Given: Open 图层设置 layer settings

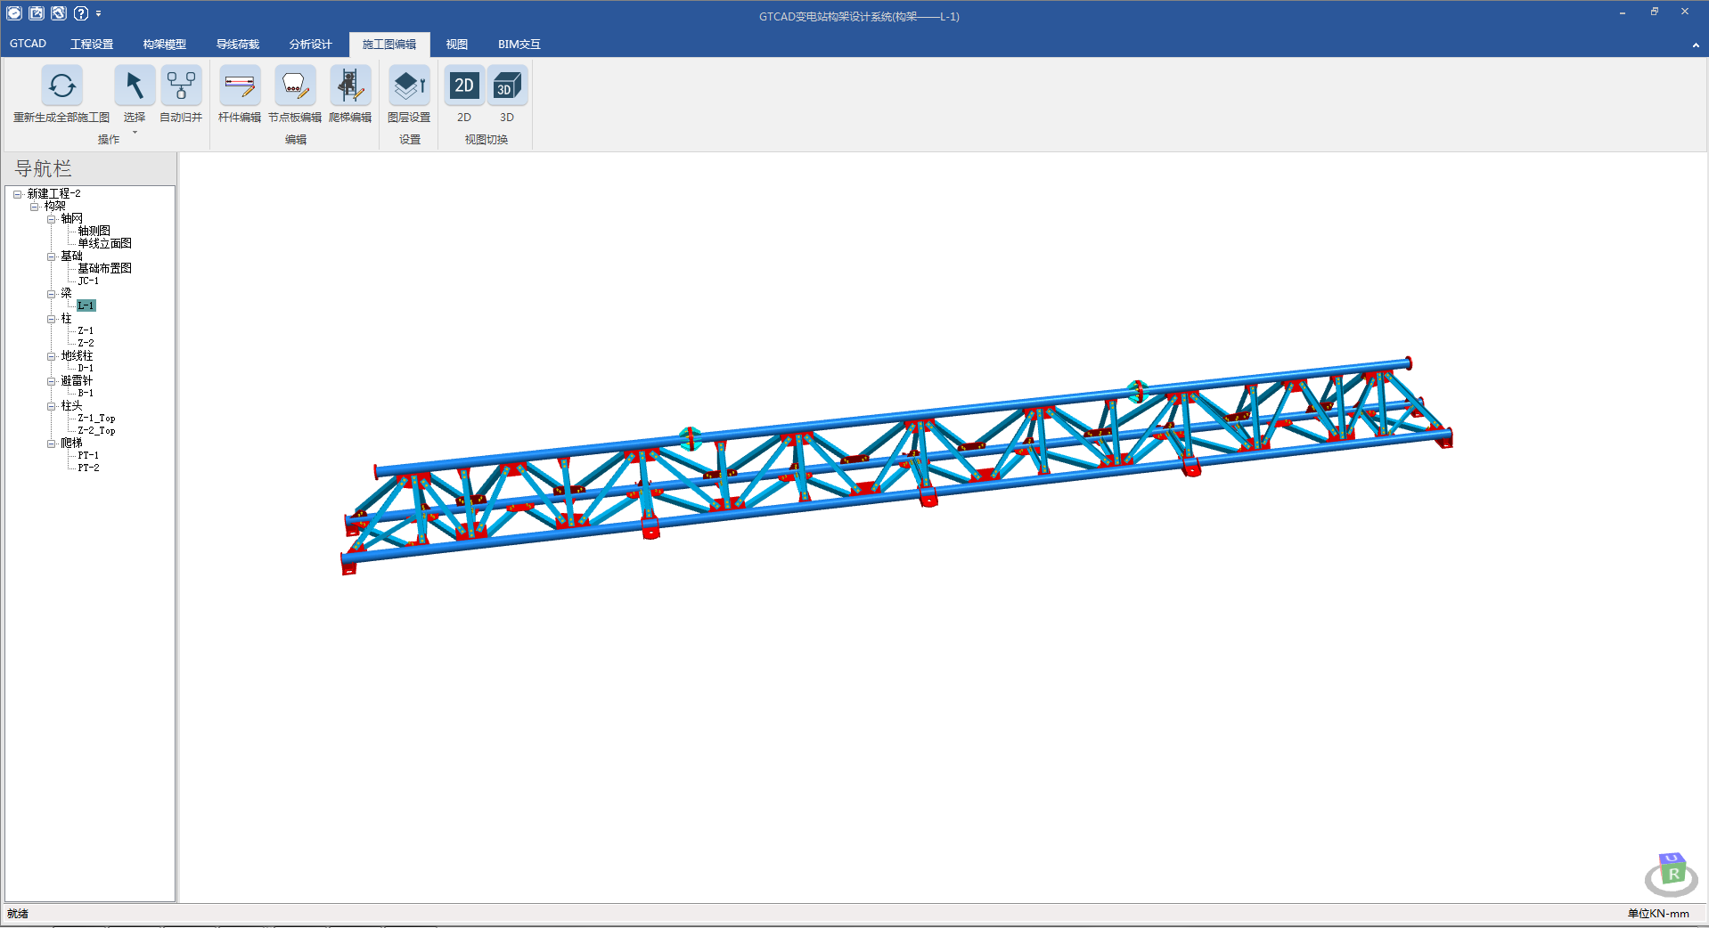Looking at the screenshot, I should click(409, 86).
